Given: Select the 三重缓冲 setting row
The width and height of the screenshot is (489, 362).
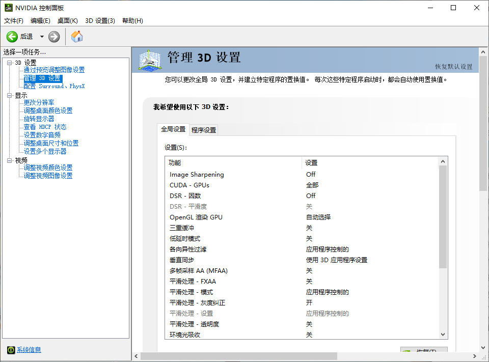Looking at the screenshot, I should pyautogui.click(x=302, y=228).
